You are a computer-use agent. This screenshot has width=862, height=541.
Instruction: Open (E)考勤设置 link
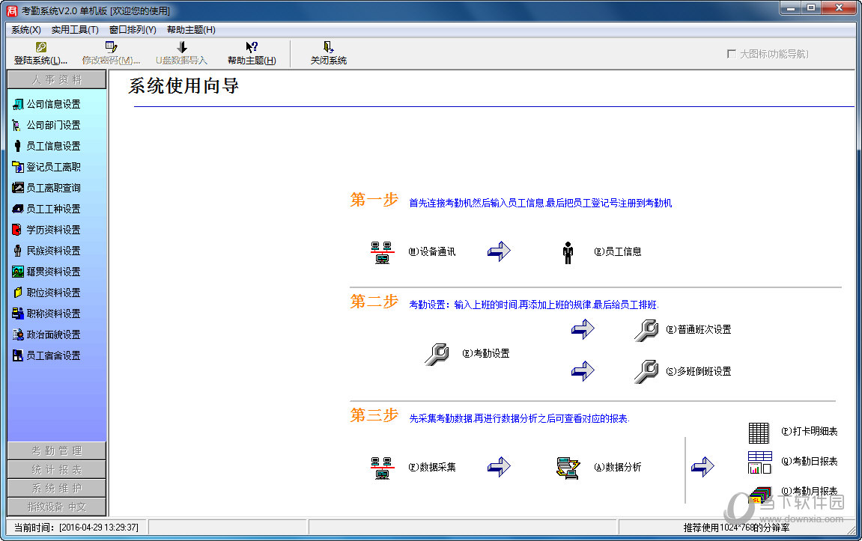pyautogui.click(x=486, y=353)
